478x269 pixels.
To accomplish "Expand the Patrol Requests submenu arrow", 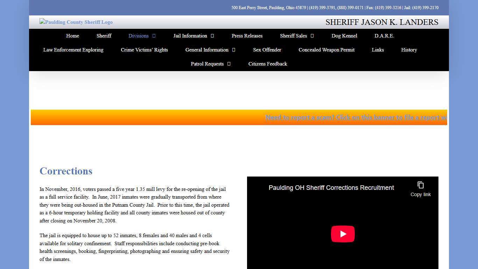I will [x=229, y=64].
